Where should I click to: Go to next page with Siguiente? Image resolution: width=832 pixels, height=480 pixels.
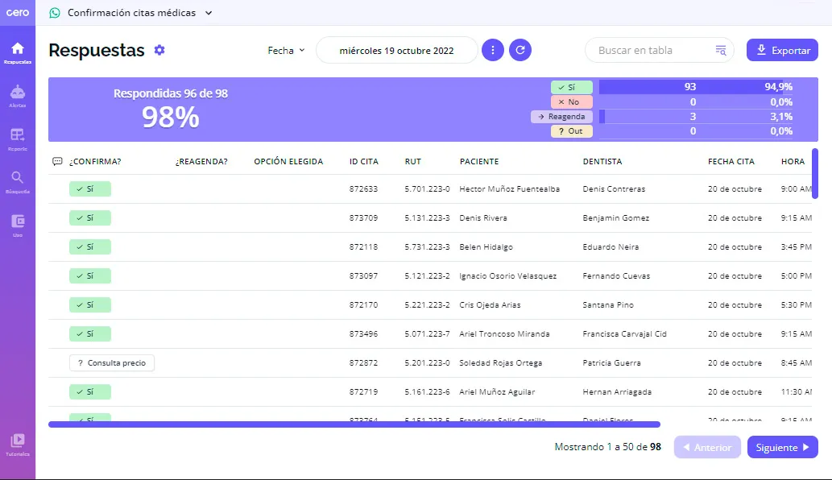783,447
